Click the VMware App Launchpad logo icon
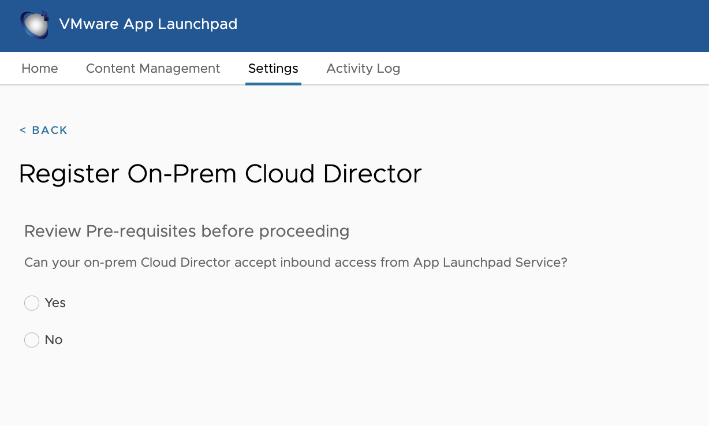Viewport: 709px width, 426px height. click(x=35, y=24)
